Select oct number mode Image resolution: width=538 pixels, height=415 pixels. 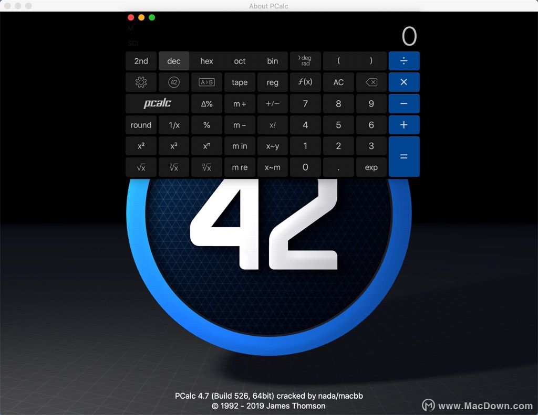click(240, 61)
